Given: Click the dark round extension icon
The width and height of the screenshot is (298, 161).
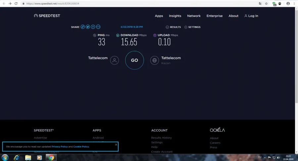Looking at the screenshot, I should 280,3.
